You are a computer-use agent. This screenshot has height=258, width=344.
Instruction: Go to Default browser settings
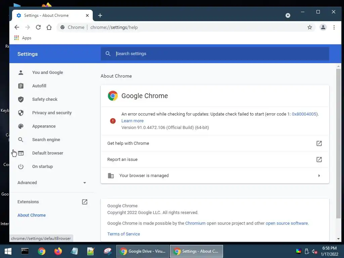click(48, 153)
